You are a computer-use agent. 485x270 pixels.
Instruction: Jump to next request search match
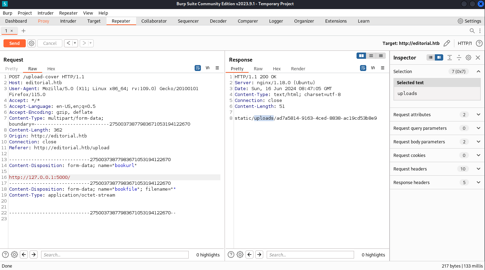33,255
